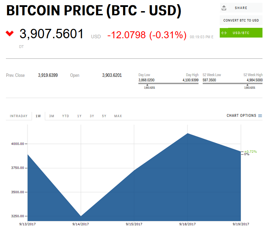Select the YTD chart range
Image resolution: width=267 pixels, height=234 pixels.
pyautogui.click(x=66, y=116)
